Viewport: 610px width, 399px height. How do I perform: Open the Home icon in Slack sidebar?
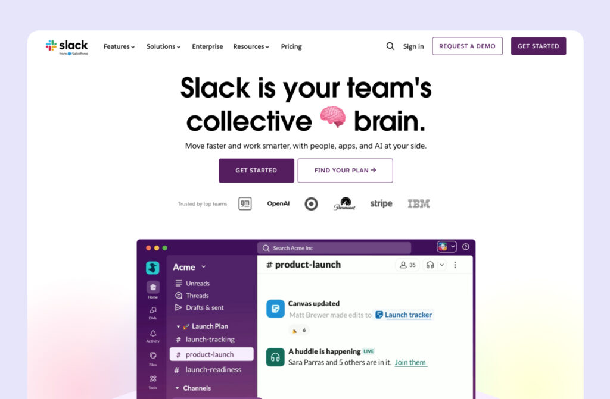[x=153, y=288]
